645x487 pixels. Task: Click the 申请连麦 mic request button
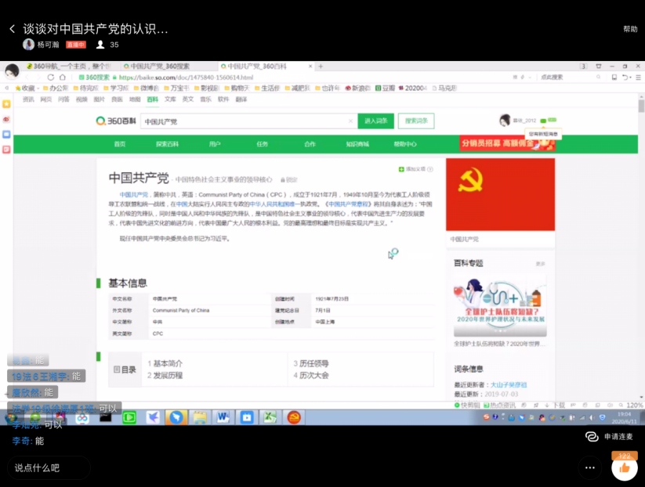point(609,436)
